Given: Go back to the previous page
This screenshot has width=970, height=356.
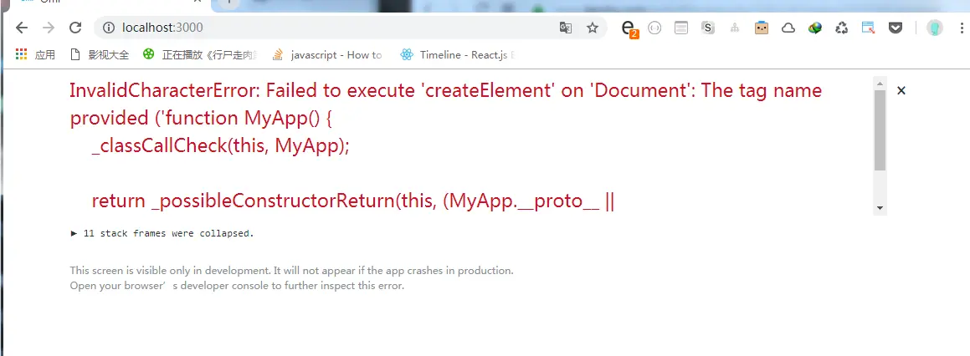Looking at the screenshot, I should pyautogui.click(x=22, y=28).
